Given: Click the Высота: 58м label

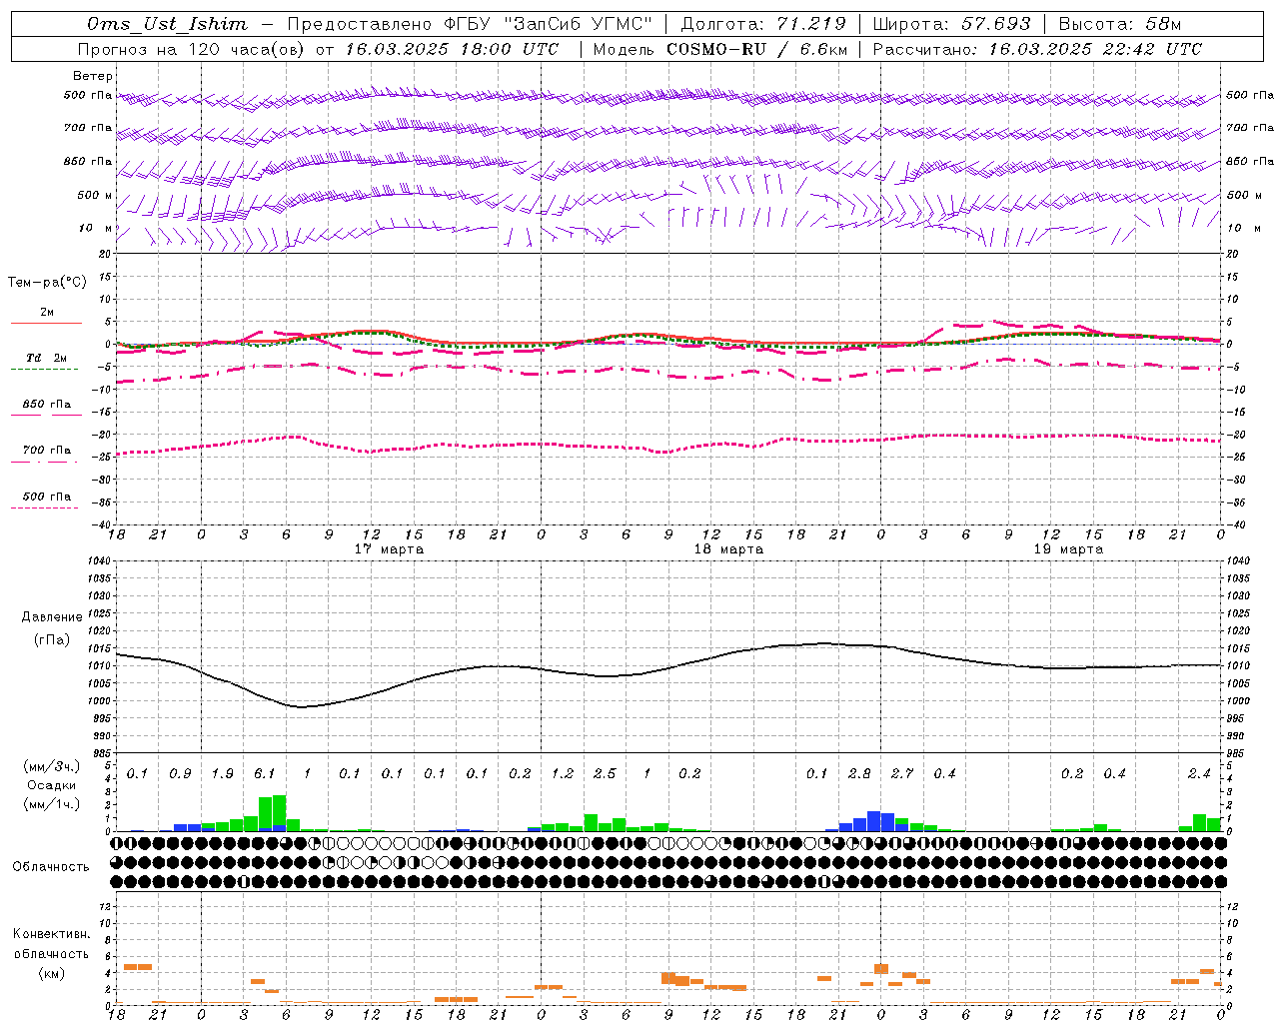Looking at the screenshot, I should [x=1119, y=24].
